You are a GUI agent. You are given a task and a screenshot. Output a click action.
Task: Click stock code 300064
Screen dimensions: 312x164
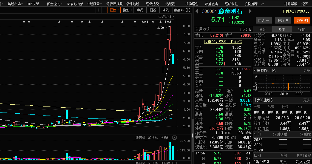click(x=209, y=11)
